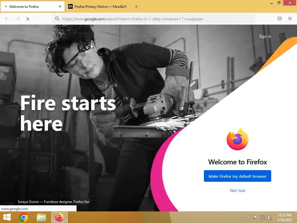Open File Explorer from taskbar

pos(41,217)
